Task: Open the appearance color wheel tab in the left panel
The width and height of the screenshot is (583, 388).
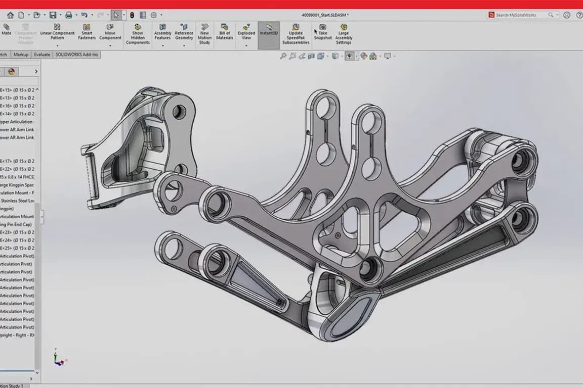Action: [x=12, y=71]
